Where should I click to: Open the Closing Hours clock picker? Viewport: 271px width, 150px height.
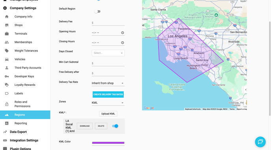point(123,43)
